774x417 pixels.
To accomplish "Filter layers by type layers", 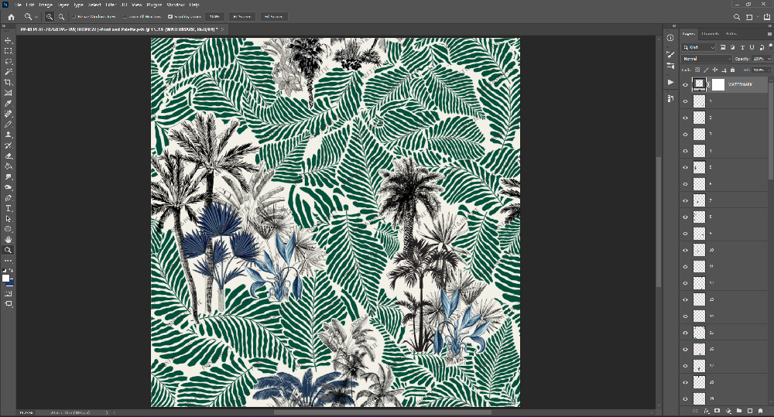I will pos(742,47).
